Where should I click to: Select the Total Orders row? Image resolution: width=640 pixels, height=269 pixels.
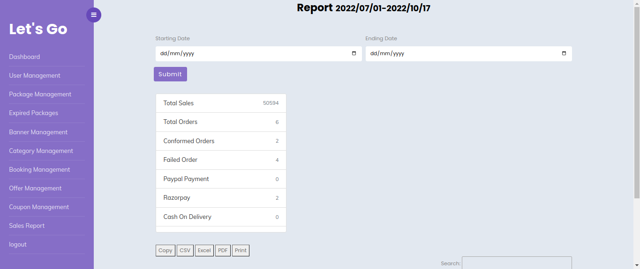coord(221,122)
